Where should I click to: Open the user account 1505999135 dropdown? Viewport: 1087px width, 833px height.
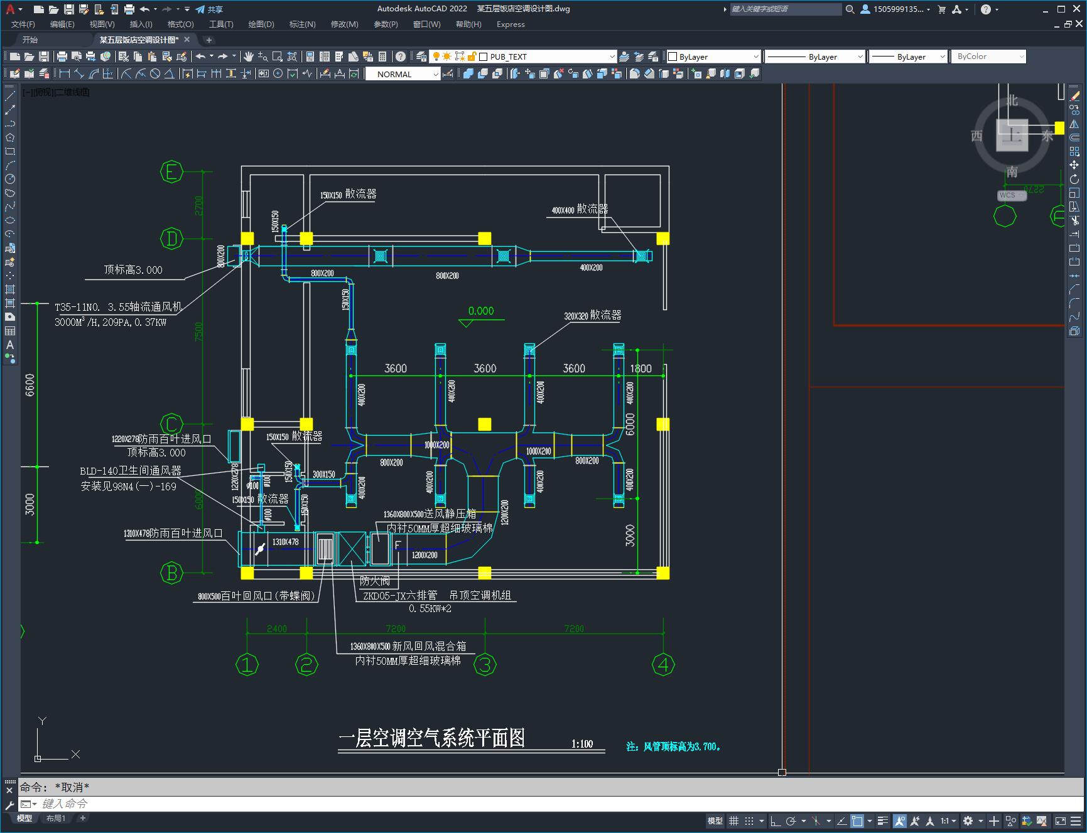click(x=895, y=9)
